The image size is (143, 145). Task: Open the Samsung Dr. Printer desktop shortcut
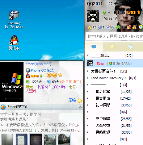[14, 19]
